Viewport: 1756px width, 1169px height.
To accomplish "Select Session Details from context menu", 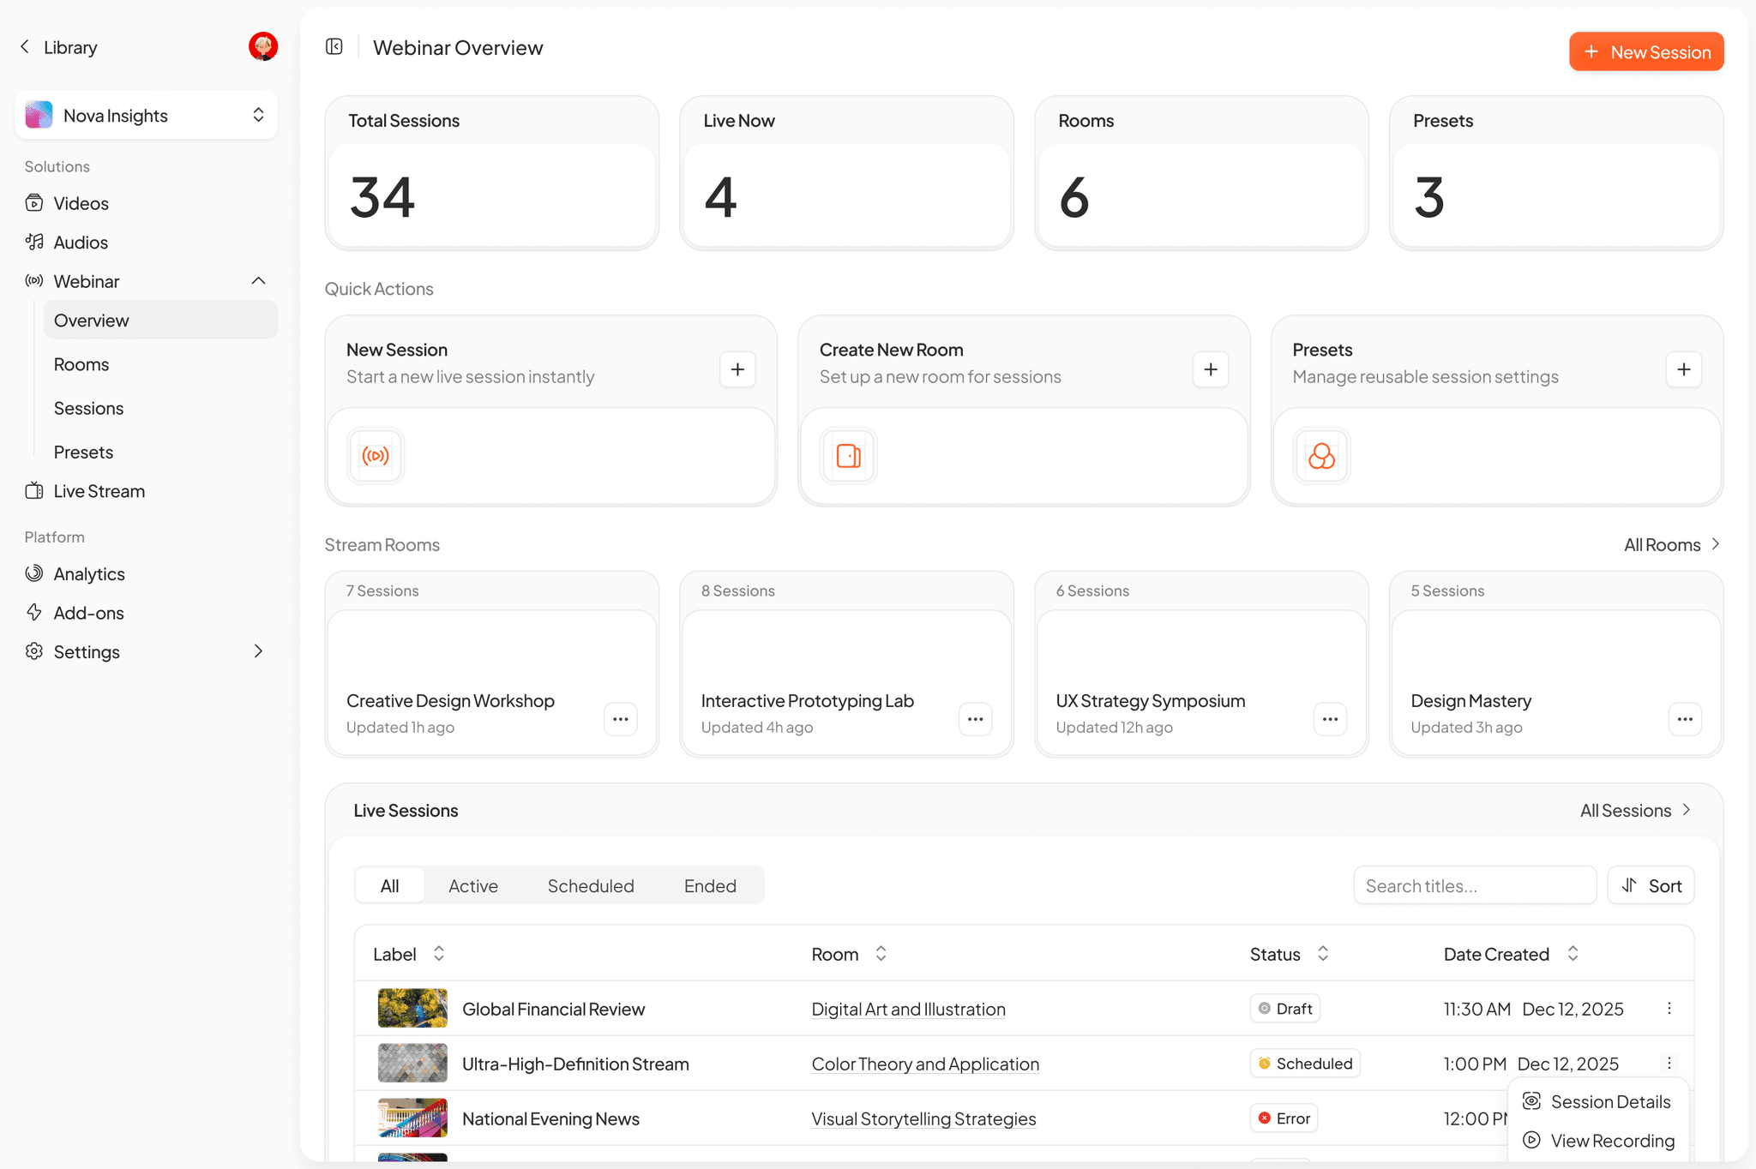I will [x=1598, y=1102].
